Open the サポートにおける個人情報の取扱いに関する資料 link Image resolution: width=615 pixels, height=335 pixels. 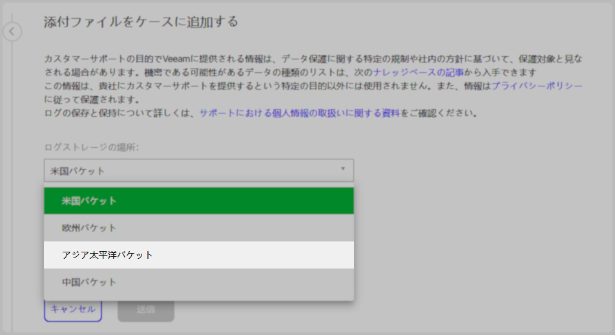click(299, 114)
